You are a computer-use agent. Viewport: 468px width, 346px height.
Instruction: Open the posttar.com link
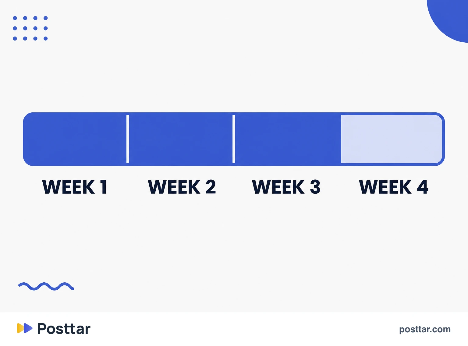click(425, 329)
